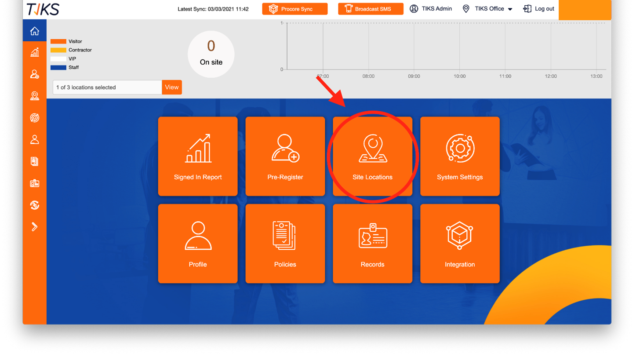Screen dimensions: 636x357
Task: Start a Procore Sync
Action: click(x=294, y=8)
